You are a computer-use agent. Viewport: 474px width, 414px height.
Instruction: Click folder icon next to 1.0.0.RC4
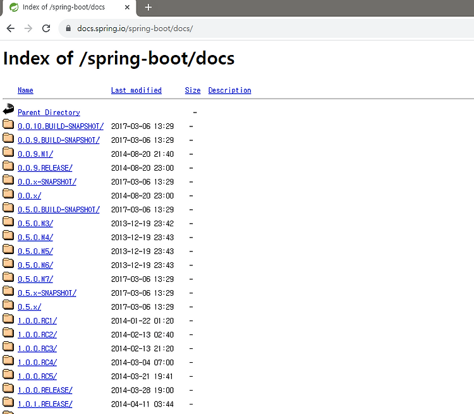coord(8,360)
